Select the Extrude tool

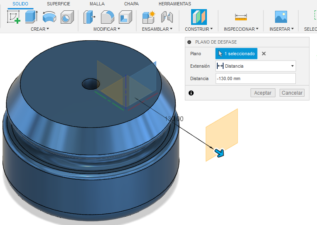(32, 17)
